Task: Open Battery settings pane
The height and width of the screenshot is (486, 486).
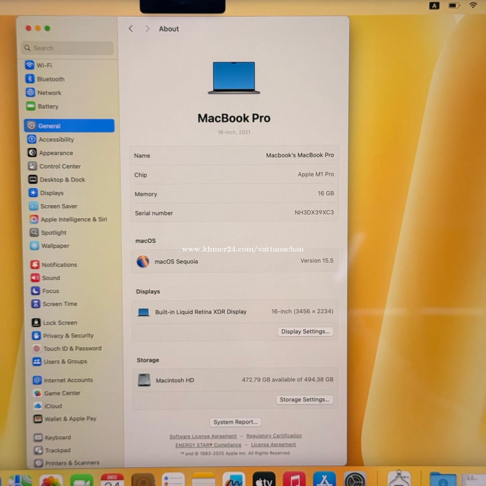Action: point(48,107)
